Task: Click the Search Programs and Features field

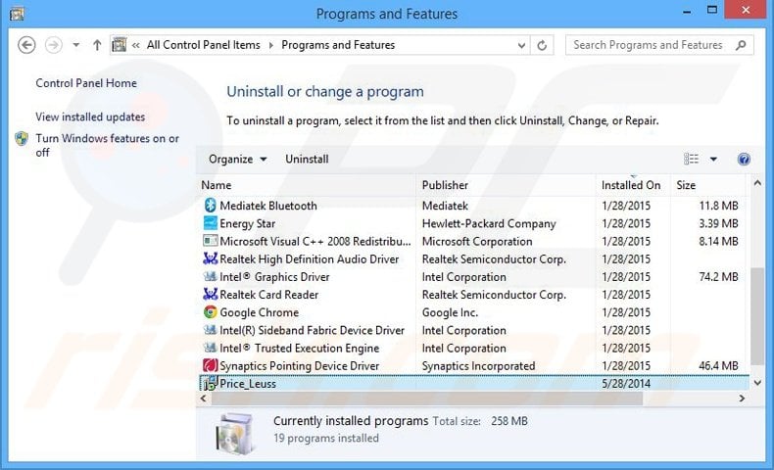Action: coord(659,45)
